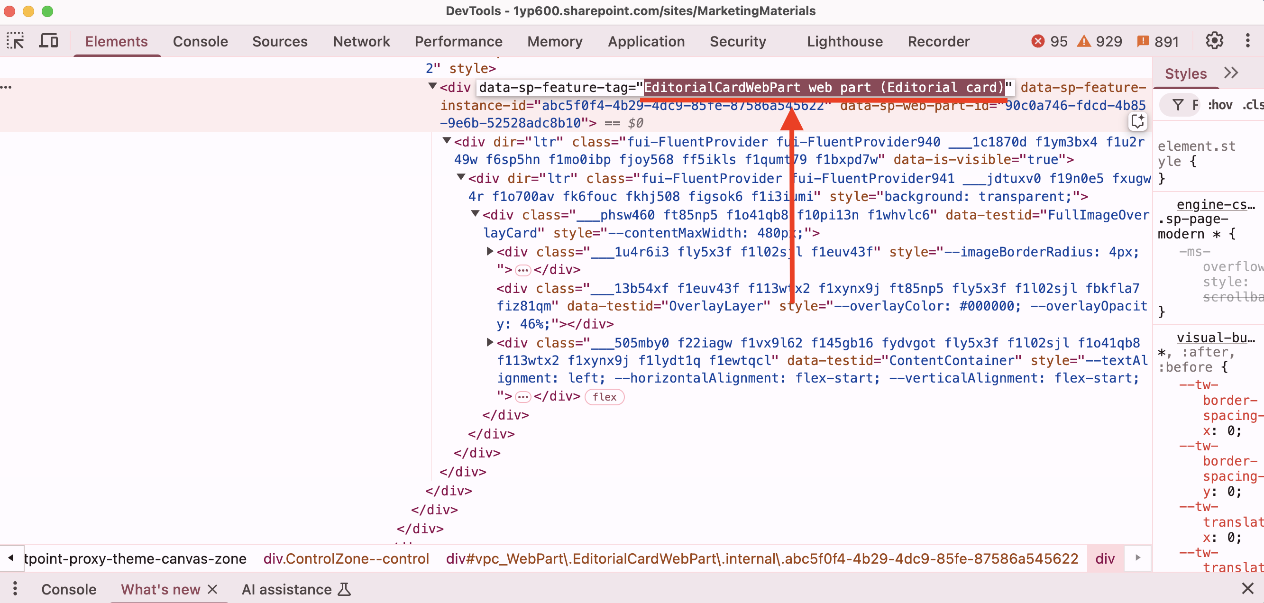This screenshot has width=1264, height=603.
Task: Open DevTools settings gear
Action: click(1214, 41)
